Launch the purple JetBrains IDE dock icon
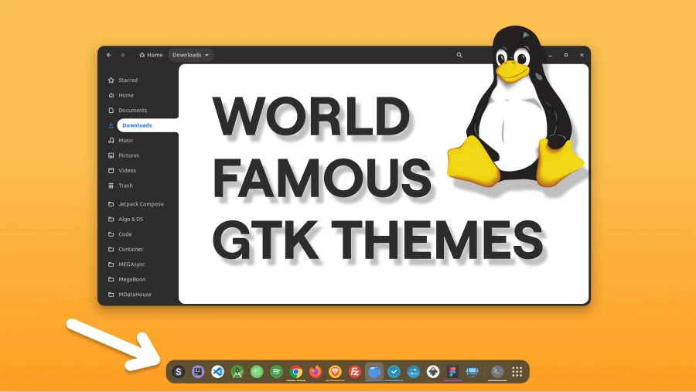Screen dimensions: 696x392 (198, 372)
